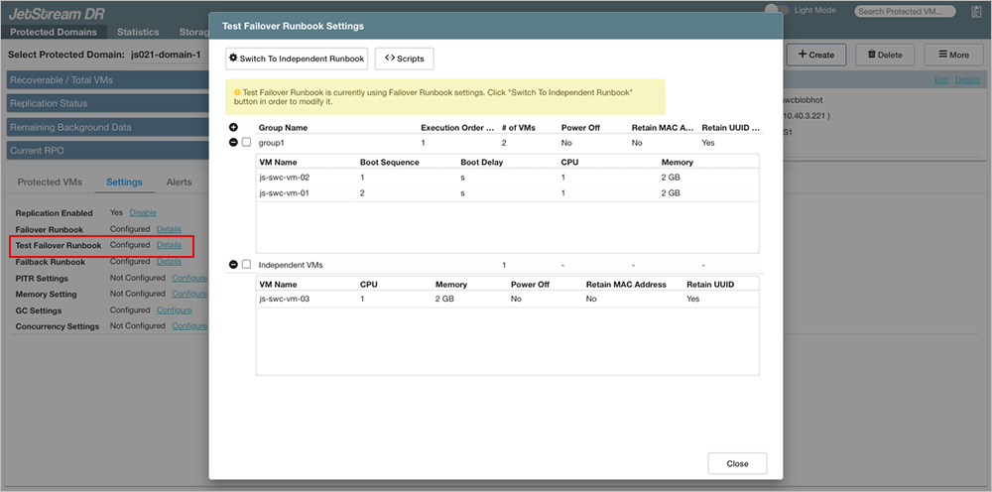Toggle the Light Mode switch
992x492 pixels.
(776, 10)
